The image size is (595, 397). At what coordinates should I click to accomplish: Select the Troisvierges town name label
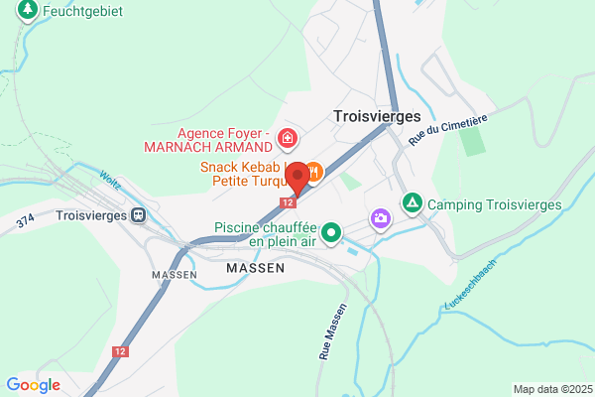pyautogui.click(x=377, y=116)
